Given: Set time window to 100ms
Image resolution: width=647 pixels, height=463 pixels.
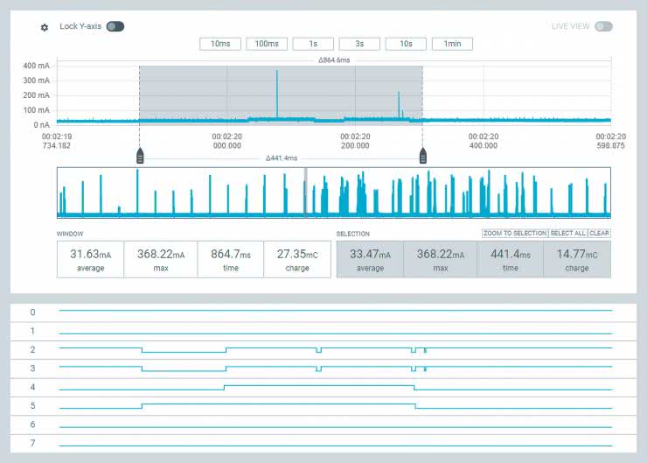Looking at the screenshot, I should 267,44.
